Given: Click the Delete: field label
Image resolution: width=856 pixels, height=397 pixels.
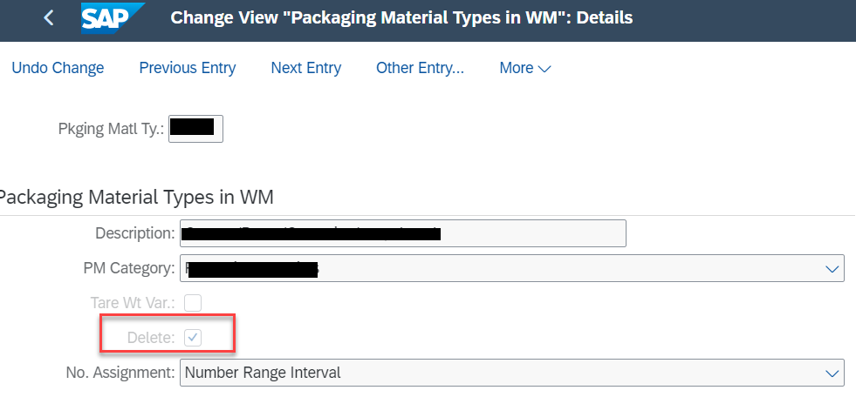Looking at the screenshot, I should (151, 338).
